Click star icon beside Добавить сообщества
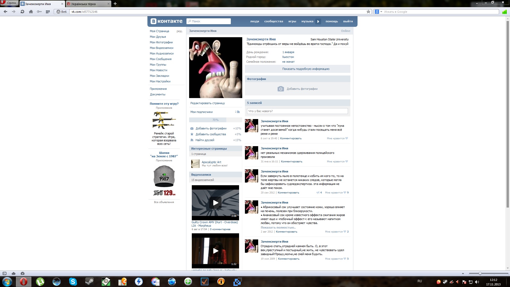510x287 pixels. pyautogui.click(x=192, y=134)
